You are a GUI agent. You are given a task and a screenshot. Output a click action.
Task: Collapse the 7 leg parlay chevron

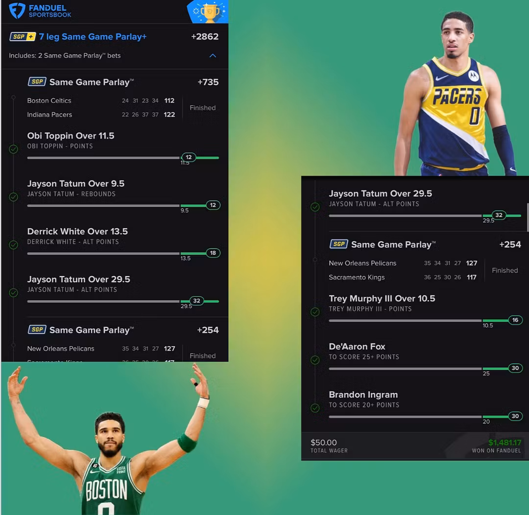pos(213,56)
